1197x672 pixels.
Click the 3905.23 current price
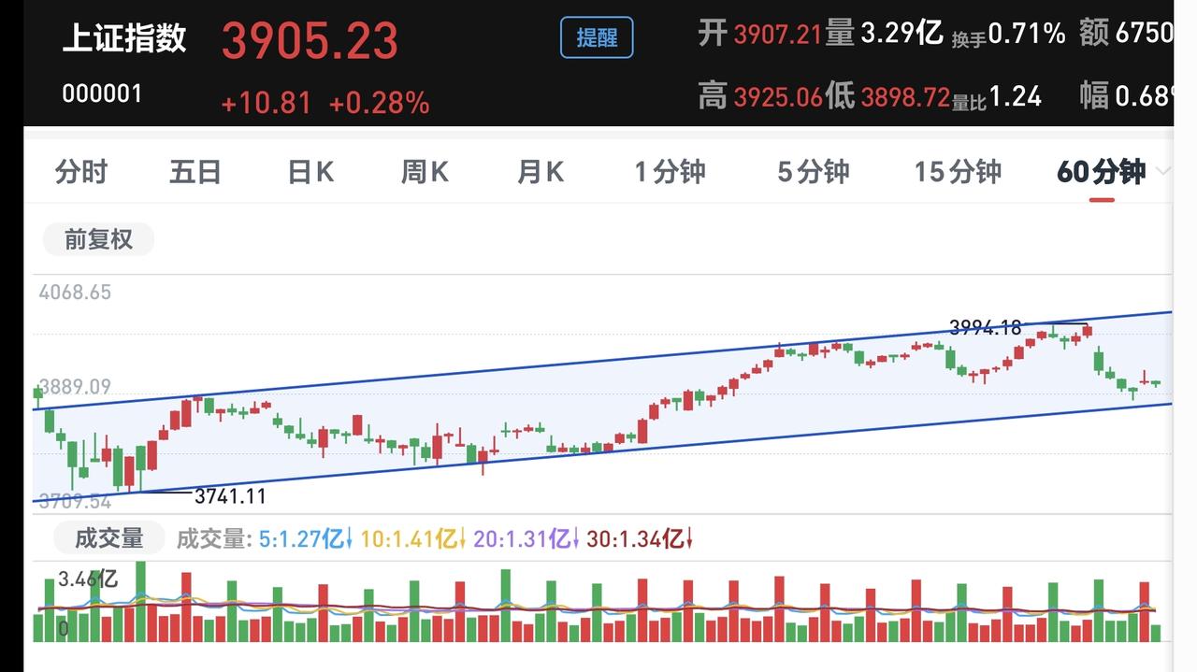point(310,40)
